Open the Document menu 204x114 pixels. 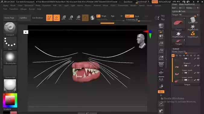29,5
